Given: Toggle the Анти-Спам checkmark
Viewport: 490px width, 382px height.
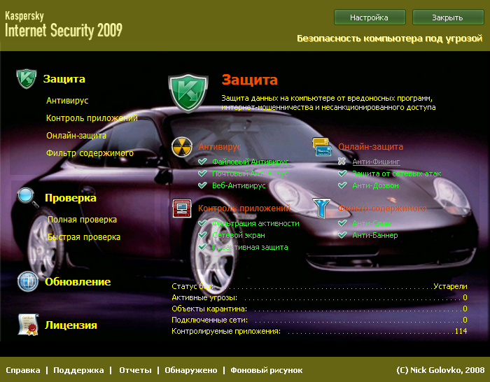Looking at the screenshot, I should click(342, 223).
